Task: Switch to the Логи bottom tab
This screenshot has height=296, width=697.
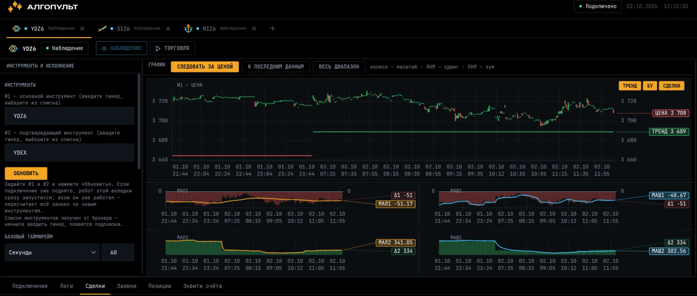Action: (67, 286)
